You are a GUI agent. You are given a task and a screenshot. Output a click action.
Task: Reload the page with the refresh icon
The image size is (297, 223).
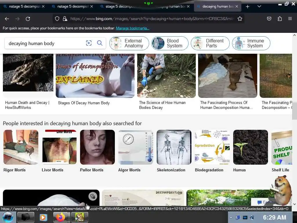[28, 19]
